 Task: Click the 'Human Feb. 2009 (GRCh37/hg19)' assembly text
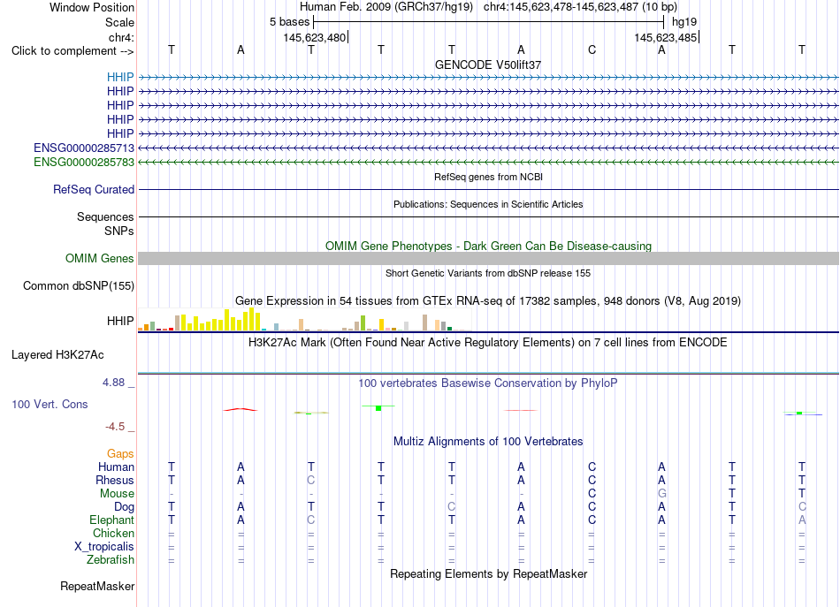[x=386, y=7]
